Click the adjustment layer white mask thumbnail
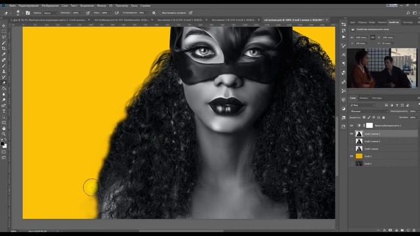 369,125
